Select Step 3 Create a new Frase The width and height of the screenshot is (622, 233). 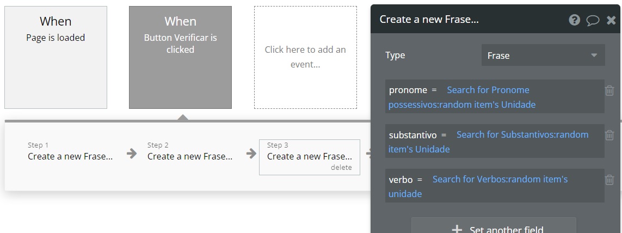pos(309,156)
